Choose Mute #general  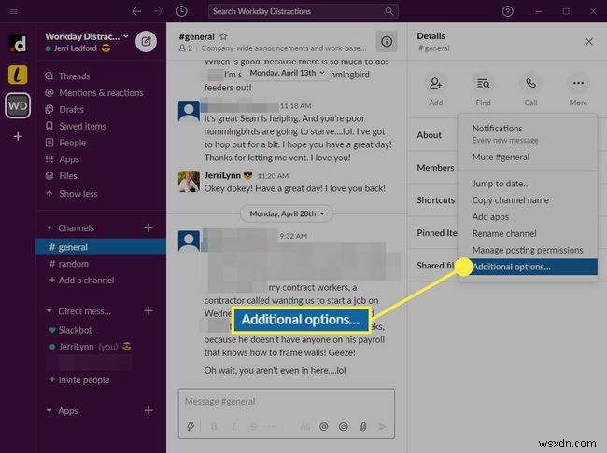coord(528,157)
